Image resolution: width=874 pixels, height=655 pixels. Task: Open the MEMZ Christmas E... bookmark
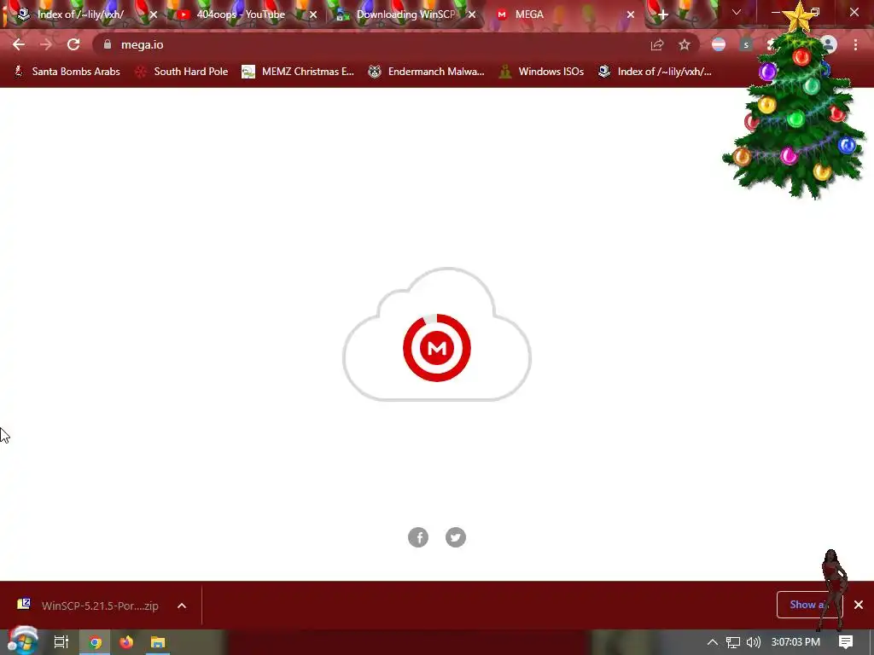pos(298,72)
